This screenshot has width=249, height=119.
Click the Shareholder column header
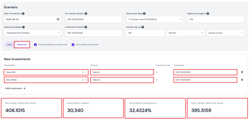pyautogui.click(x=9, y=65)
